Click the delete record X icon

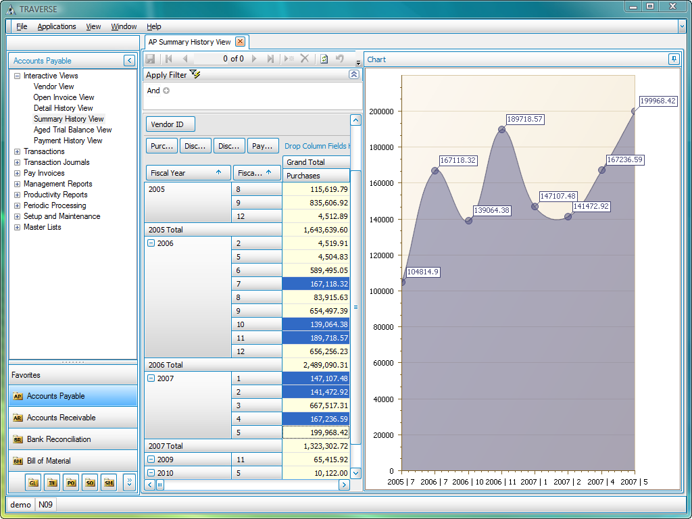pos(305,58)
